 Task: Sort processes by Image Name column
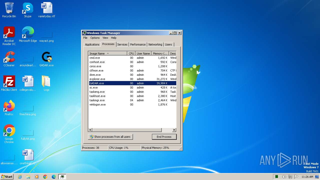107,53
